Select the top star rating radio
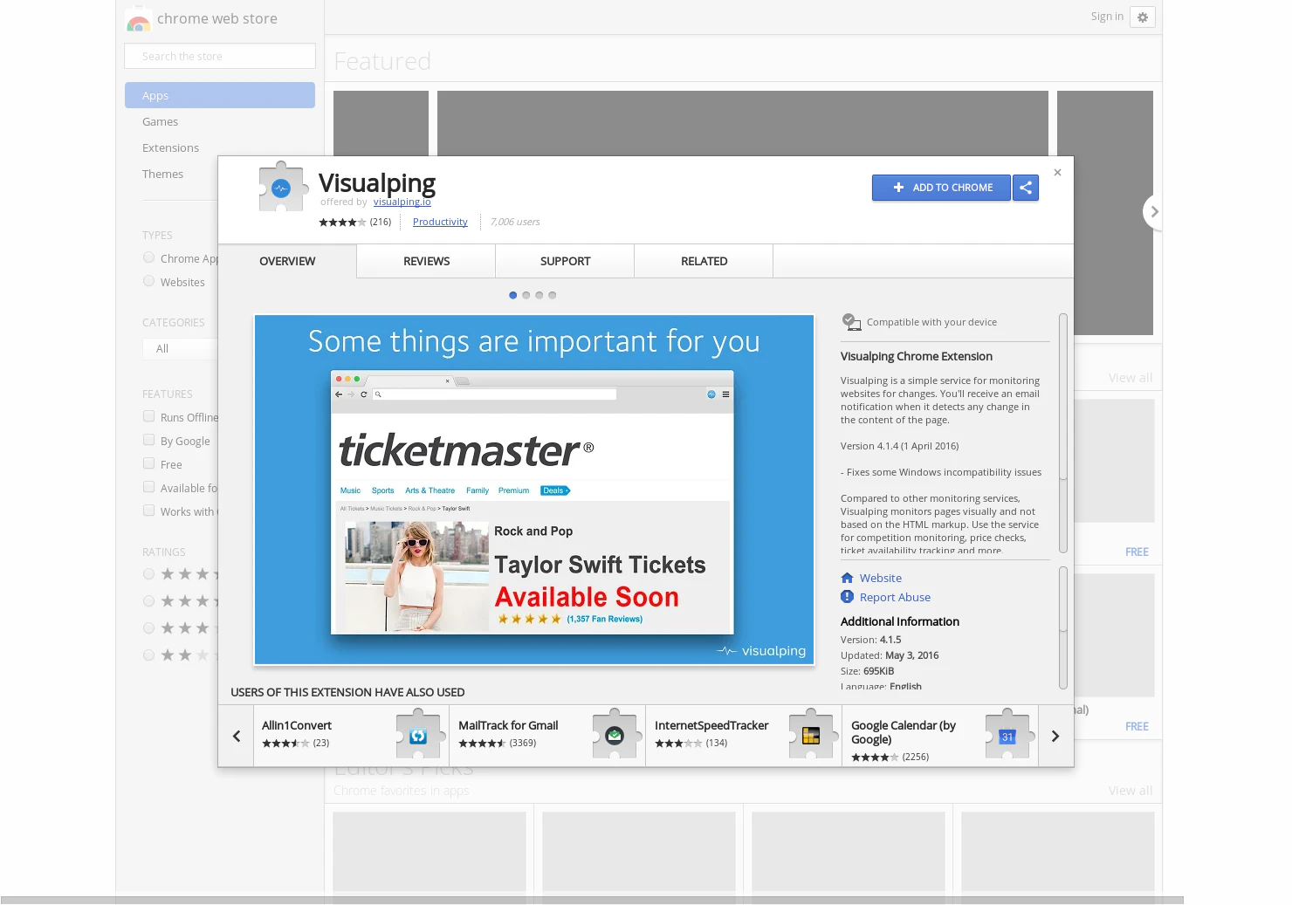1292x905 pixels. pyautogui.click(x=149, y=574)
